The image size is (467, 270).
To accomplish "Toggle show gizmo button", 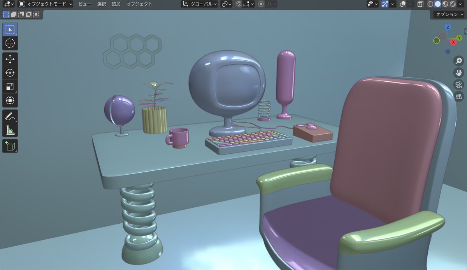I will pos(384,4).
